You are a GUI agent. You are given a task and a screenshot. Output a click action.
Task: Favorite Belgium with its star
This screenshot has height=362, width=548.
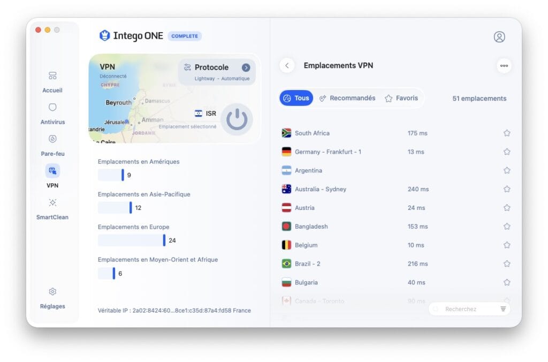pyautogui.click(x=507, y=245)
